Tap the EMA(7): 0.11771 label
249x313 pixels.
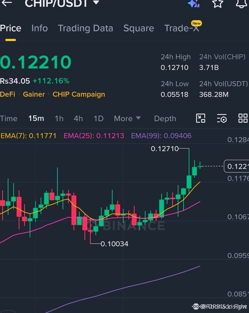pos(28,136)
